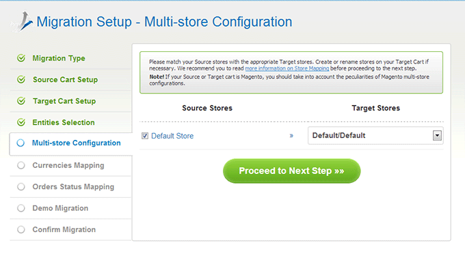The height and width of the screenshot is (260, 465).
Task: Click the green checkmark next to Source Cart Setup
Action: click(21, 79)
